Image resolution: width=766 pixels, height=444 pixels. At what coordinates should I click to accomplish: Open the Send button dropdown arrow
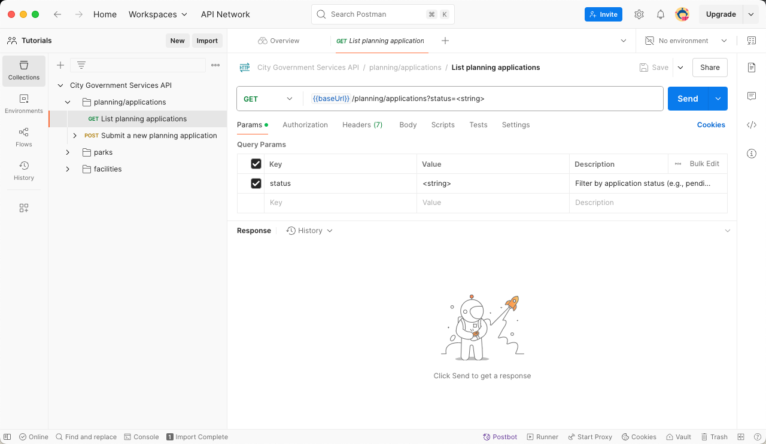point(718,99)
